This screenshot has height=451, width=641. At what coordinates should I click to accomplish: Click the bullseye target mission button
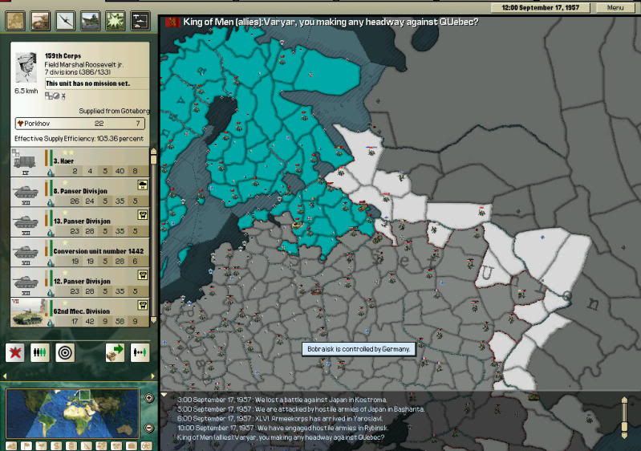65,352
